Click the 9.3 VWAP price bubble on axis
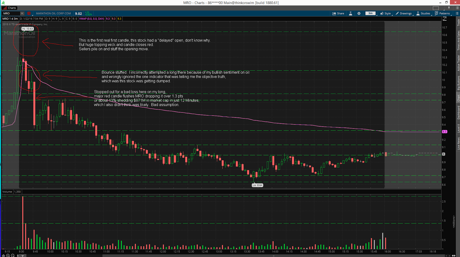The width and height of the screenshot is (460, 257). [x=444, y=132]
